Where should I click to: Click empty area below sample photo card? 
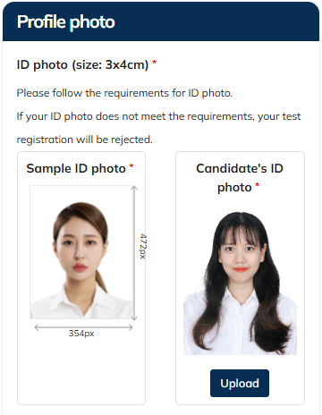tap(81, 371)
